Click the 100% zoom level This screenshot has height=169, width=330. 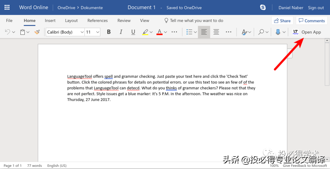(x=274, y=166)
